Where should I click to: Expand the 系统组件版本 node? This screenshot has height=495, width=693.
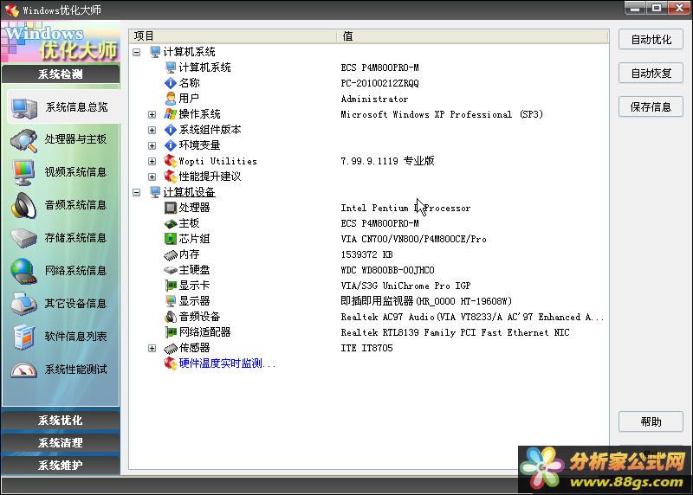click(152, 131)
